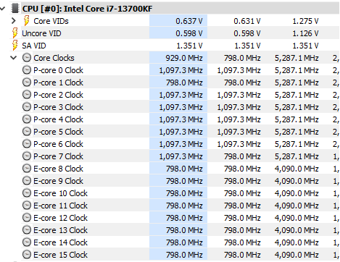Expand the Core VIDs group
Image resolution: width=340 pixels, height=262 pixels.
(14, 21)
